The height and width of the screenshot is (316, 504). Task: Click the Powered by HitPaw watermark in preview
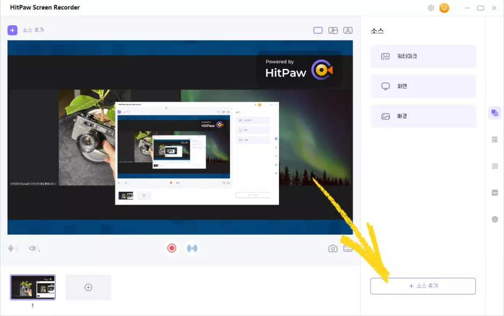[299, 69]
